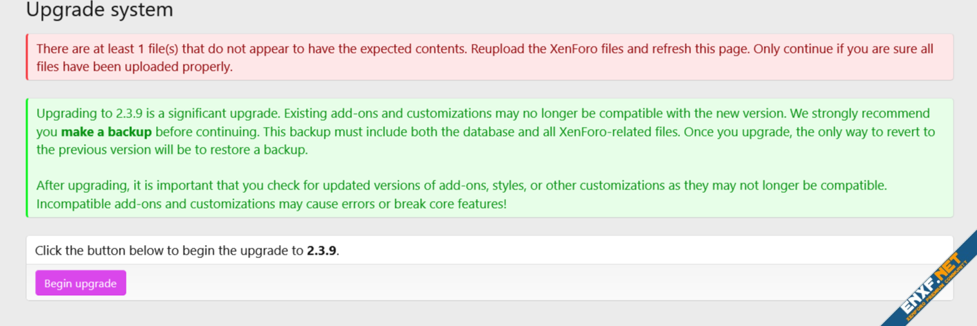Click 'Upgrading to 2.3.9' in green notice

coord(87,113)
